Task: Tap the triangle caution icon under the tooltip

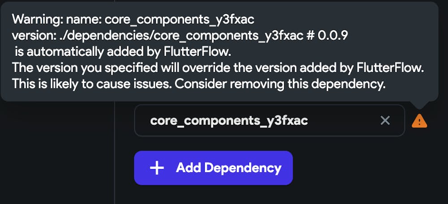Action: pyautogui.click(x=419, y=121)
